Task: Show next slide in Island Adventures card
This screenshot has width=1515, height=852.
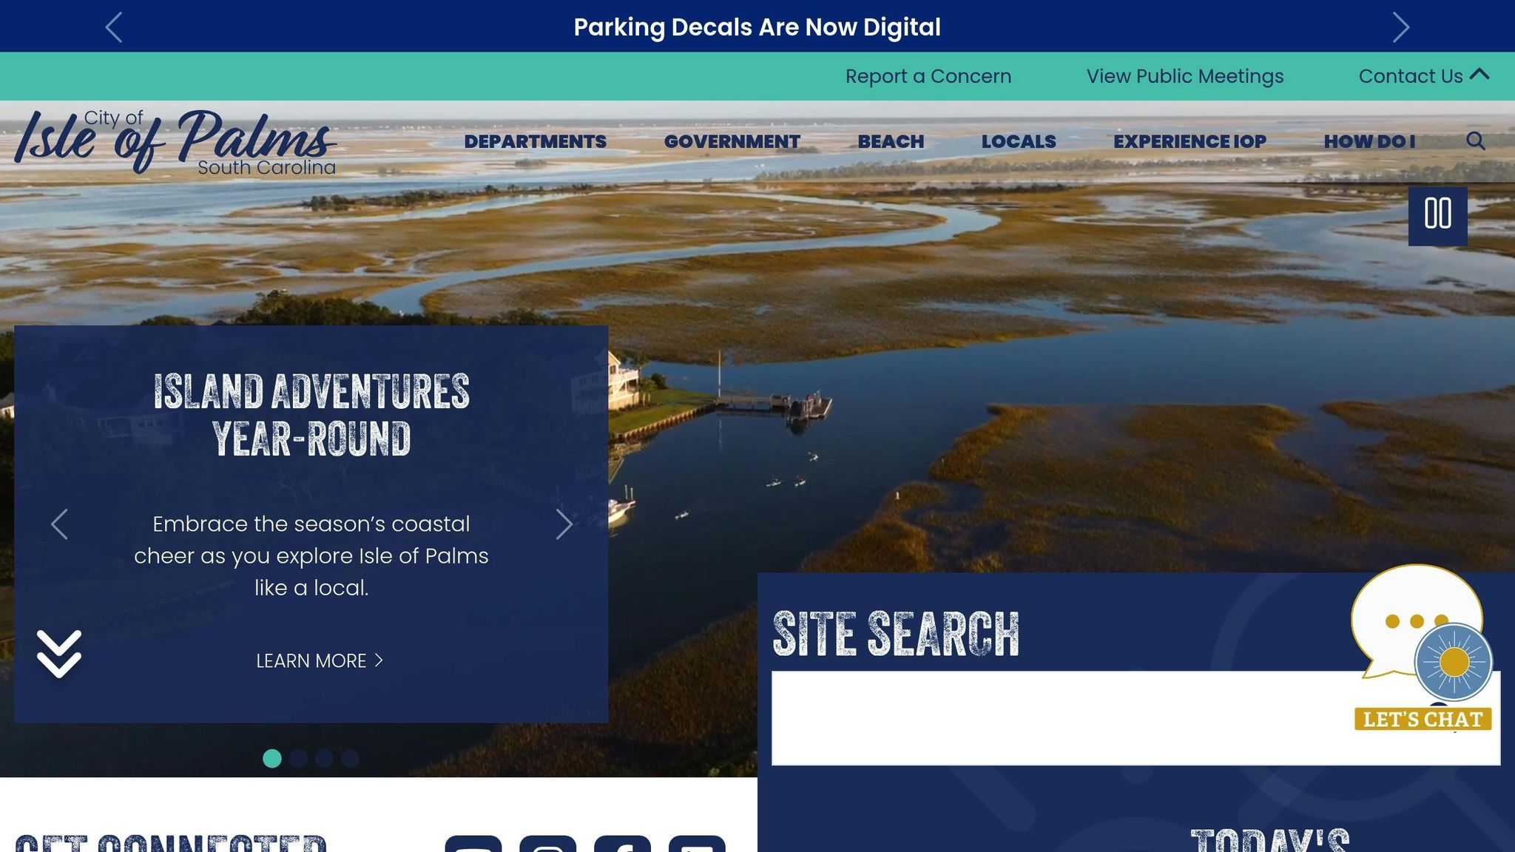Action: point(564,524)
